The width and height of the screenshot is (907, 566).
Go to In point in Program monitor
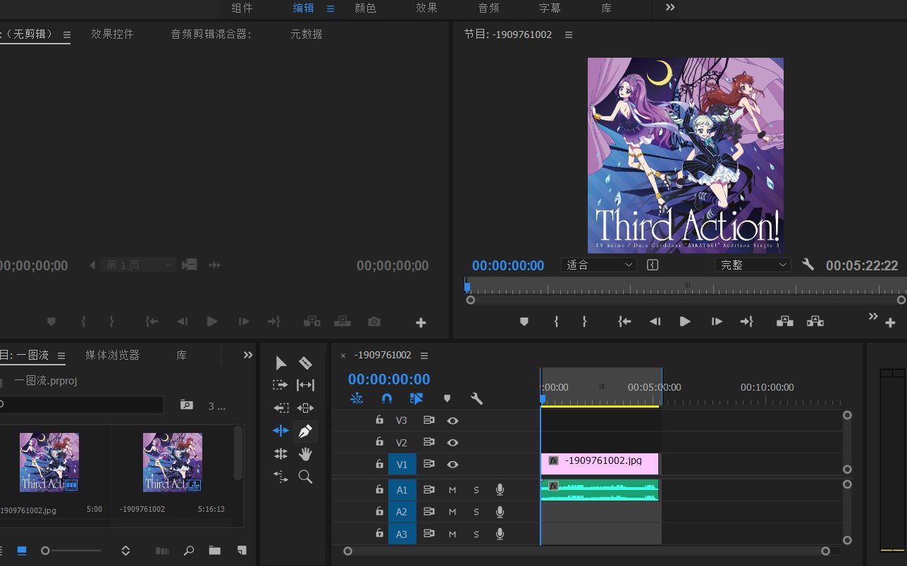point(624,322)
